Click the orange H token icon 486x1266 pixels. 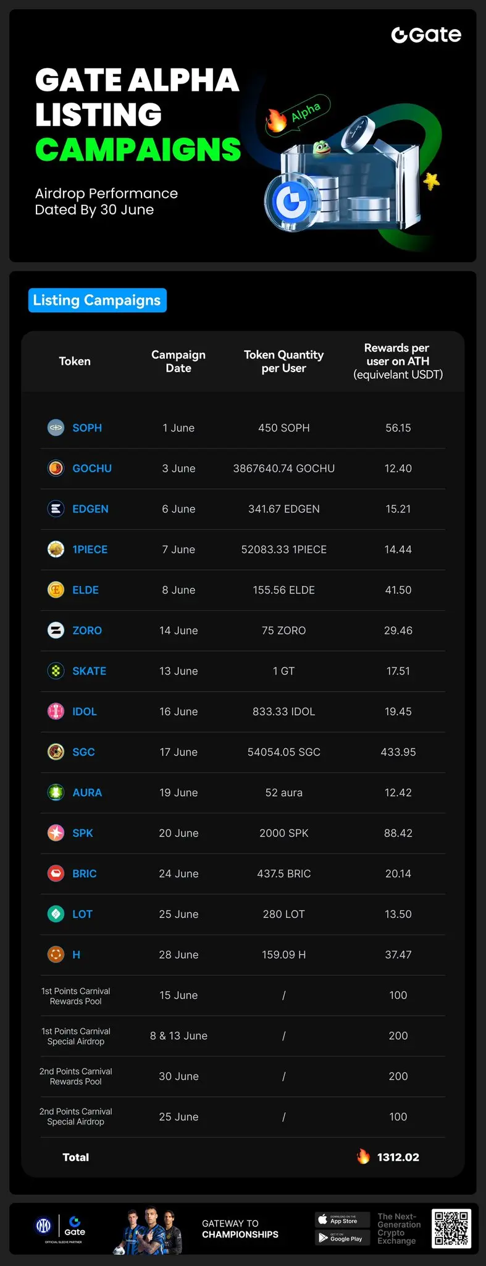[56, 954]
